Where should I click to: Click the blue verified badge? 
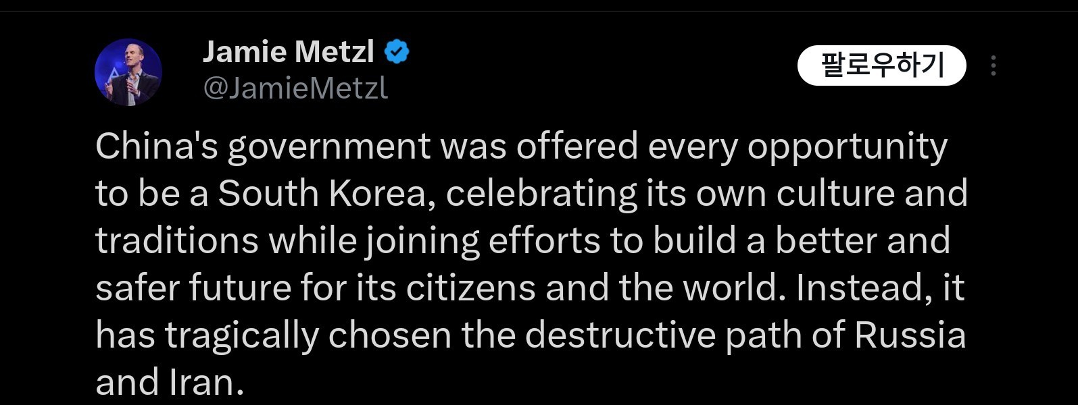397,52
